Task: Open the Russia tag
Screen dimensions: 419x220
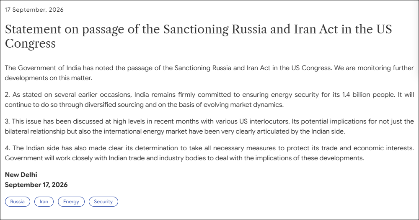Action: [17, 202]
